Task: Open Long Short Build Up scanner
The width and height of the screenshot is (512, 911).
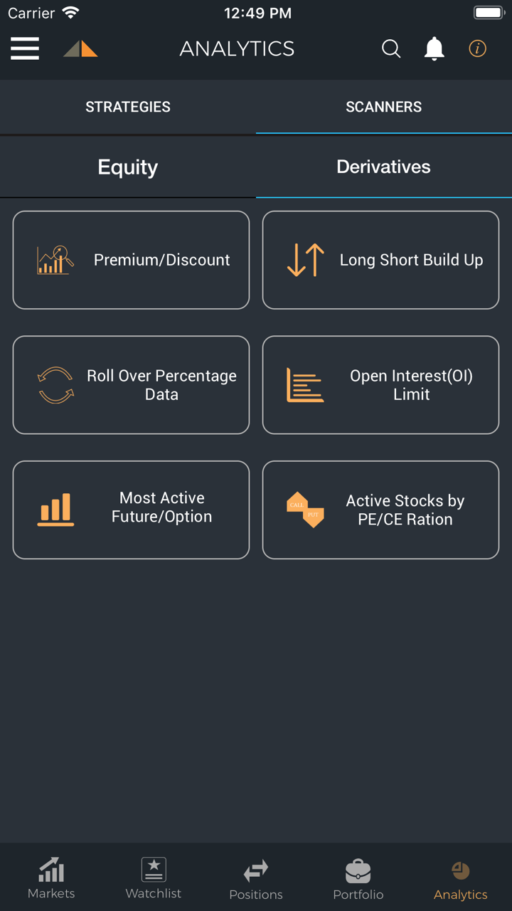Action: [380, 260]
